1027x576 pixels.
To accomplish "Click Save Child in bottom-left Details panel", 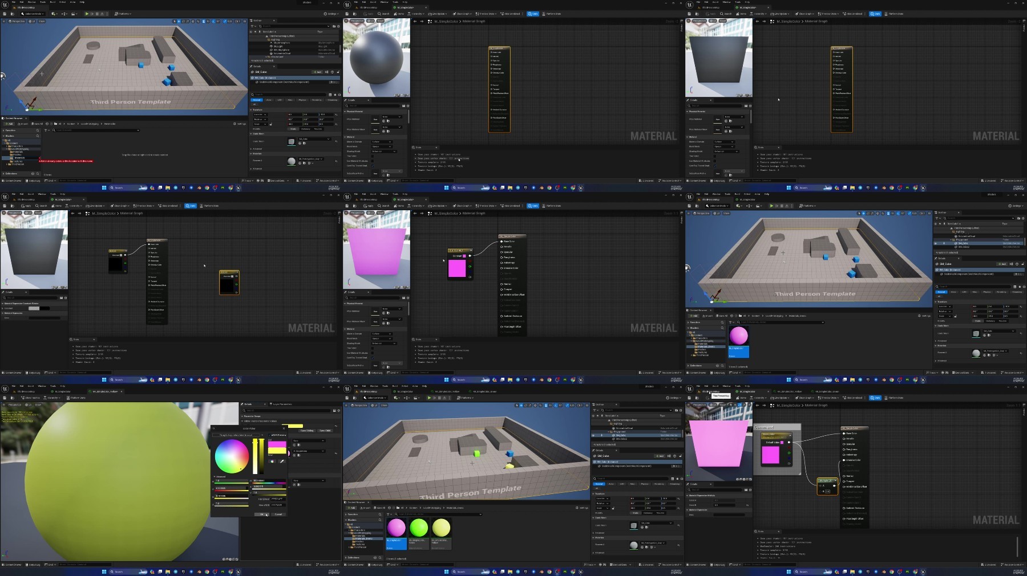I will 325,431.
